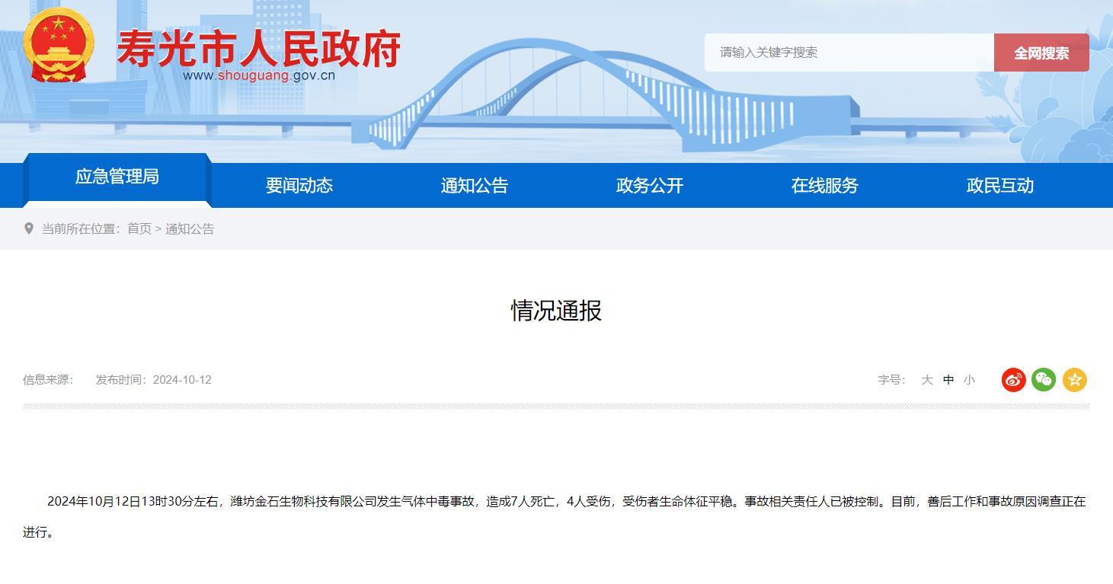Screen dimensions: 1113x584
Task: Set font size to 小 (small)
Action: [x=968, y=379]
